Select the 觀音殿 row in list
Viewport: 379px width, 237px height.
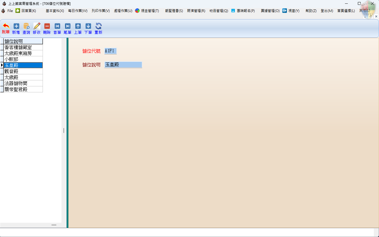pyautogui.click(x=23, y=71)
